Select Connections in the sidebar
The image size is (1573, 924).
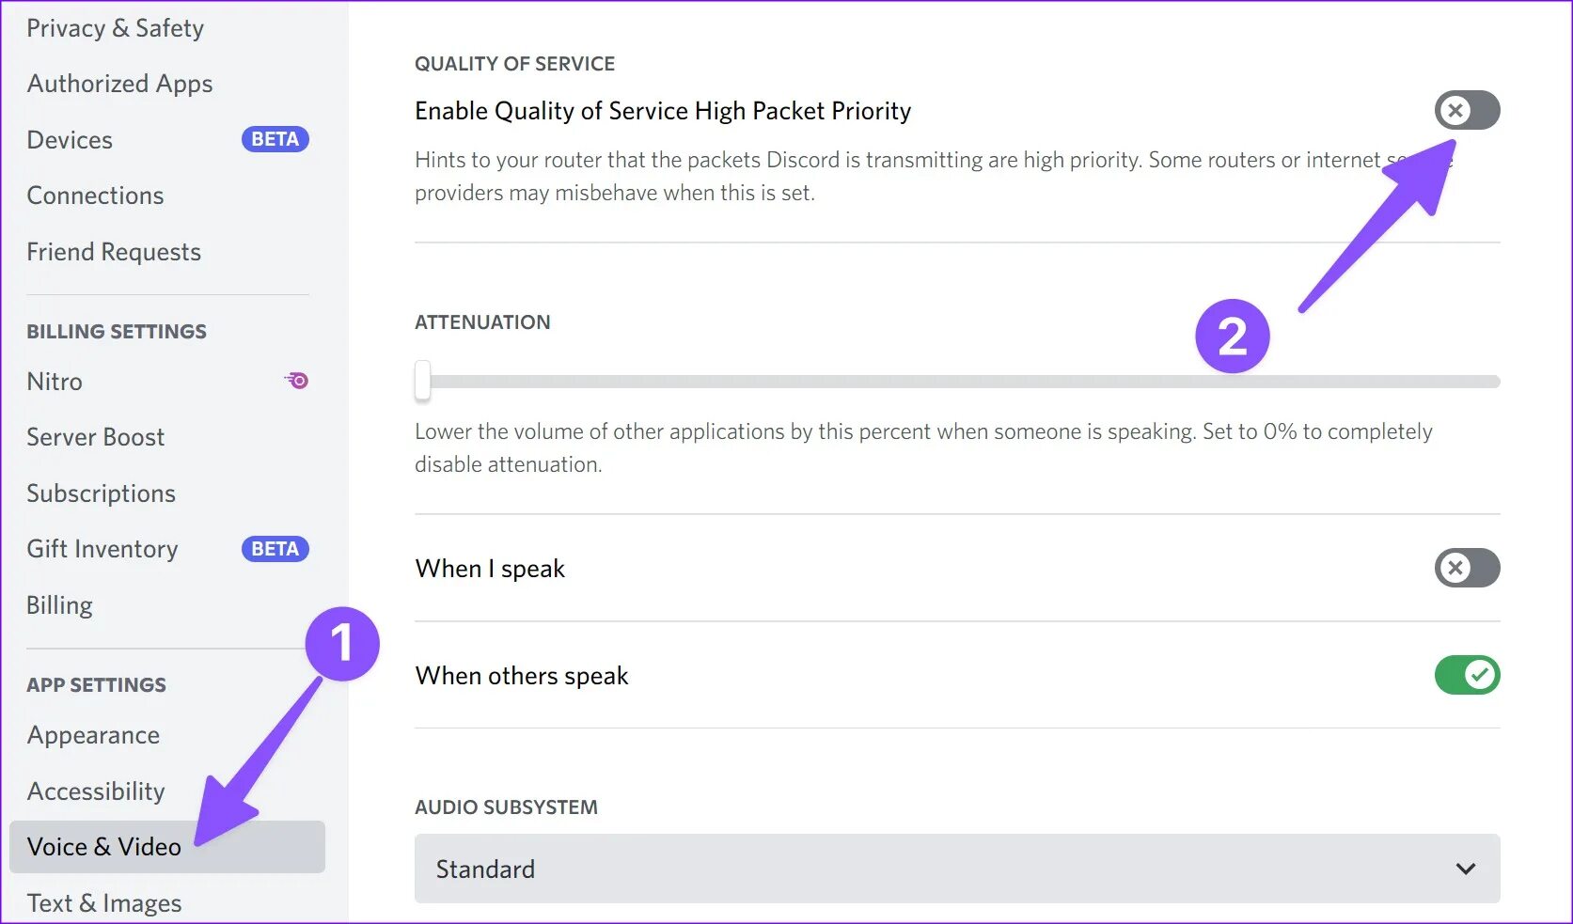point(95,196)
